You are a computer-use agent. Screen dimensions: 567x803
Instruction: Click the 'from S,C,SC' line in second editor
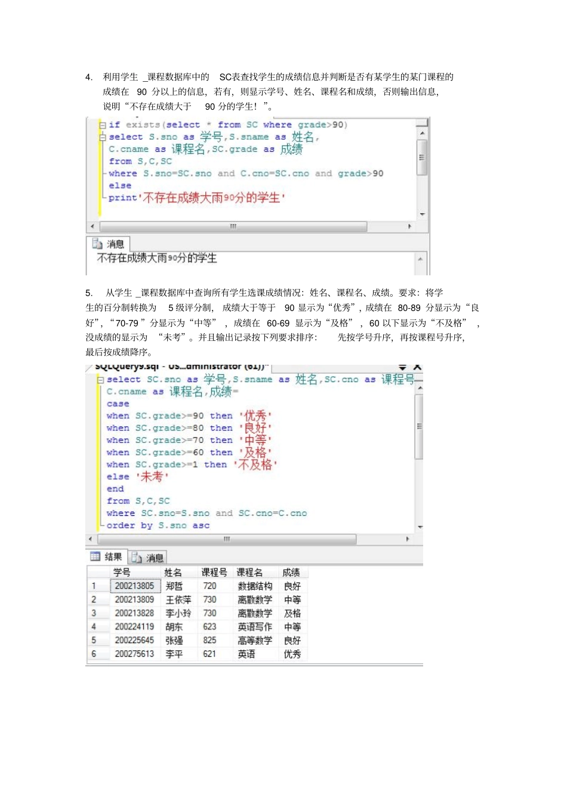coord(138,501)
